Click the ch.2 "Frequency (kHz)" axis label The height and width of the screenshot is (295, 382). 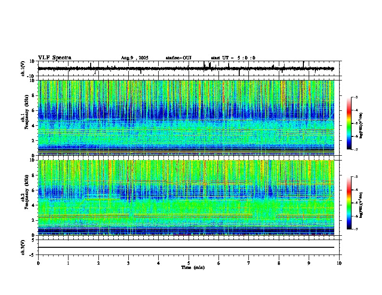pyautogui.click(x=27, y=192)
